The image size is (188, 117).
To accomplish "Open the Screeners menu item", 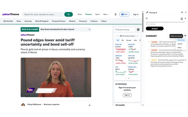I will [x=83, y=21].
